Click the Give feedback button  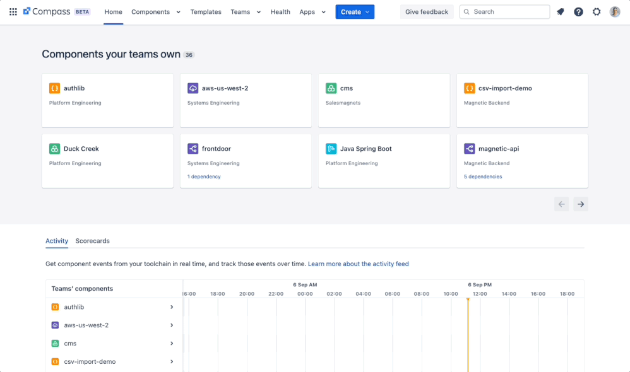pyautogui.click(x=427, y=11)
